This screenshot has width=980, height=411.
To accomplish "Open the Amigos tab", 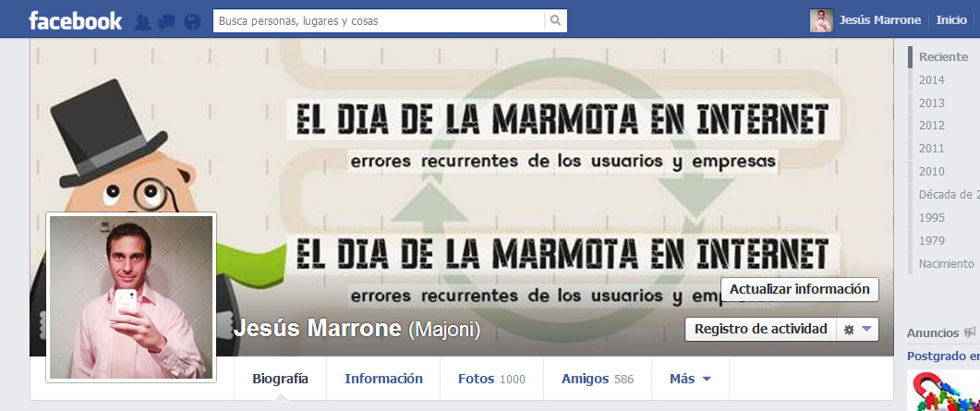I will [598, 379].
